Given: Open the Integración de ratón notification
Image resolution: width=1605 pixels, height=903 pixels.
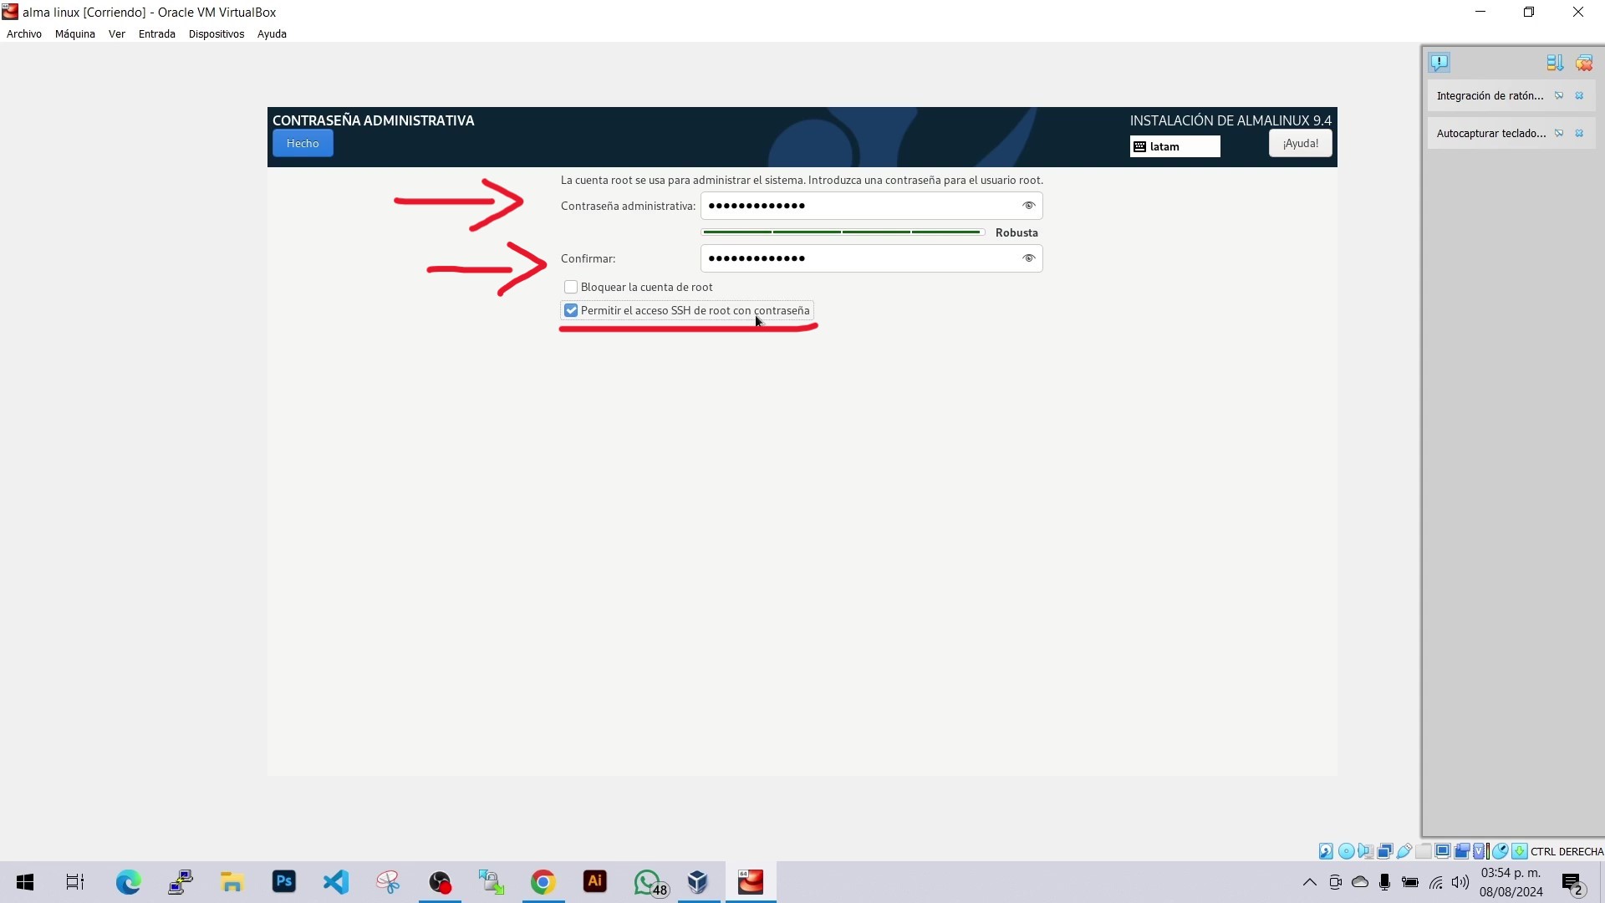Looking at the screenshot, I should (1490, 96).
